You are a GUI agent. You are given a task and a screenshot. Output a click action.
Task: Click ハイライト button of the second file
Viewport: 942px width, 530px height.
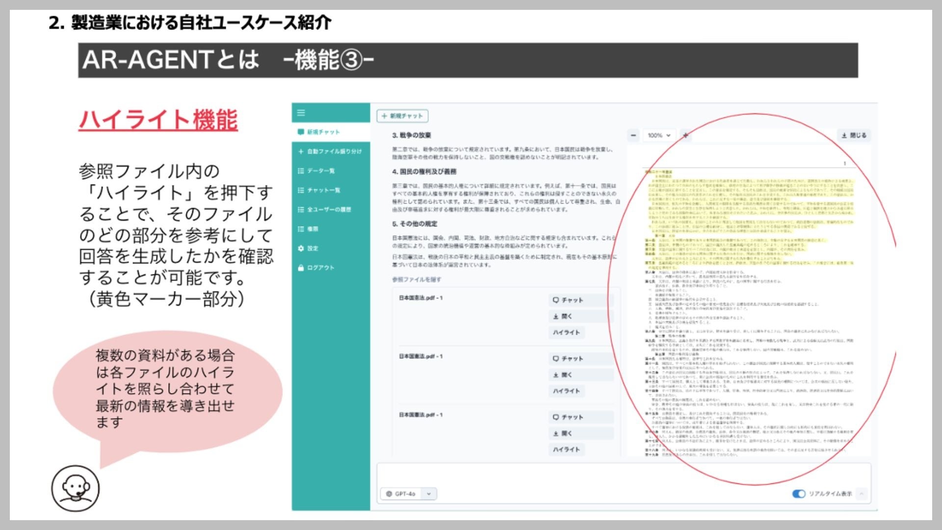pos(566,391)
